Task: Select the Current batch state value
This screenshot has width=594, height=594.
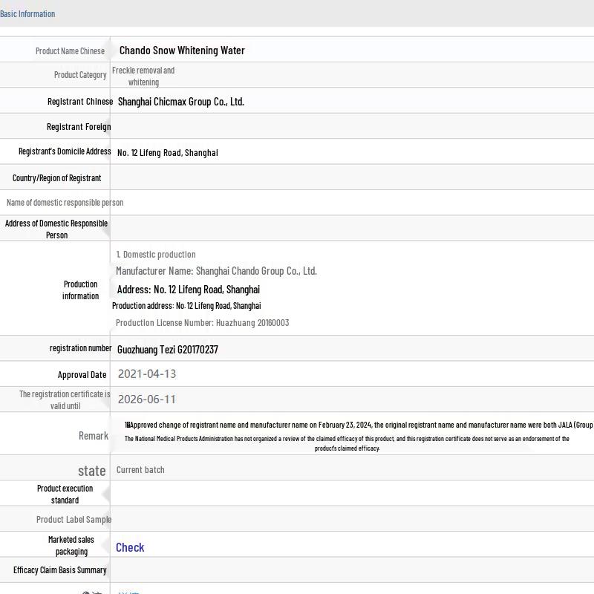Action: 140,470
